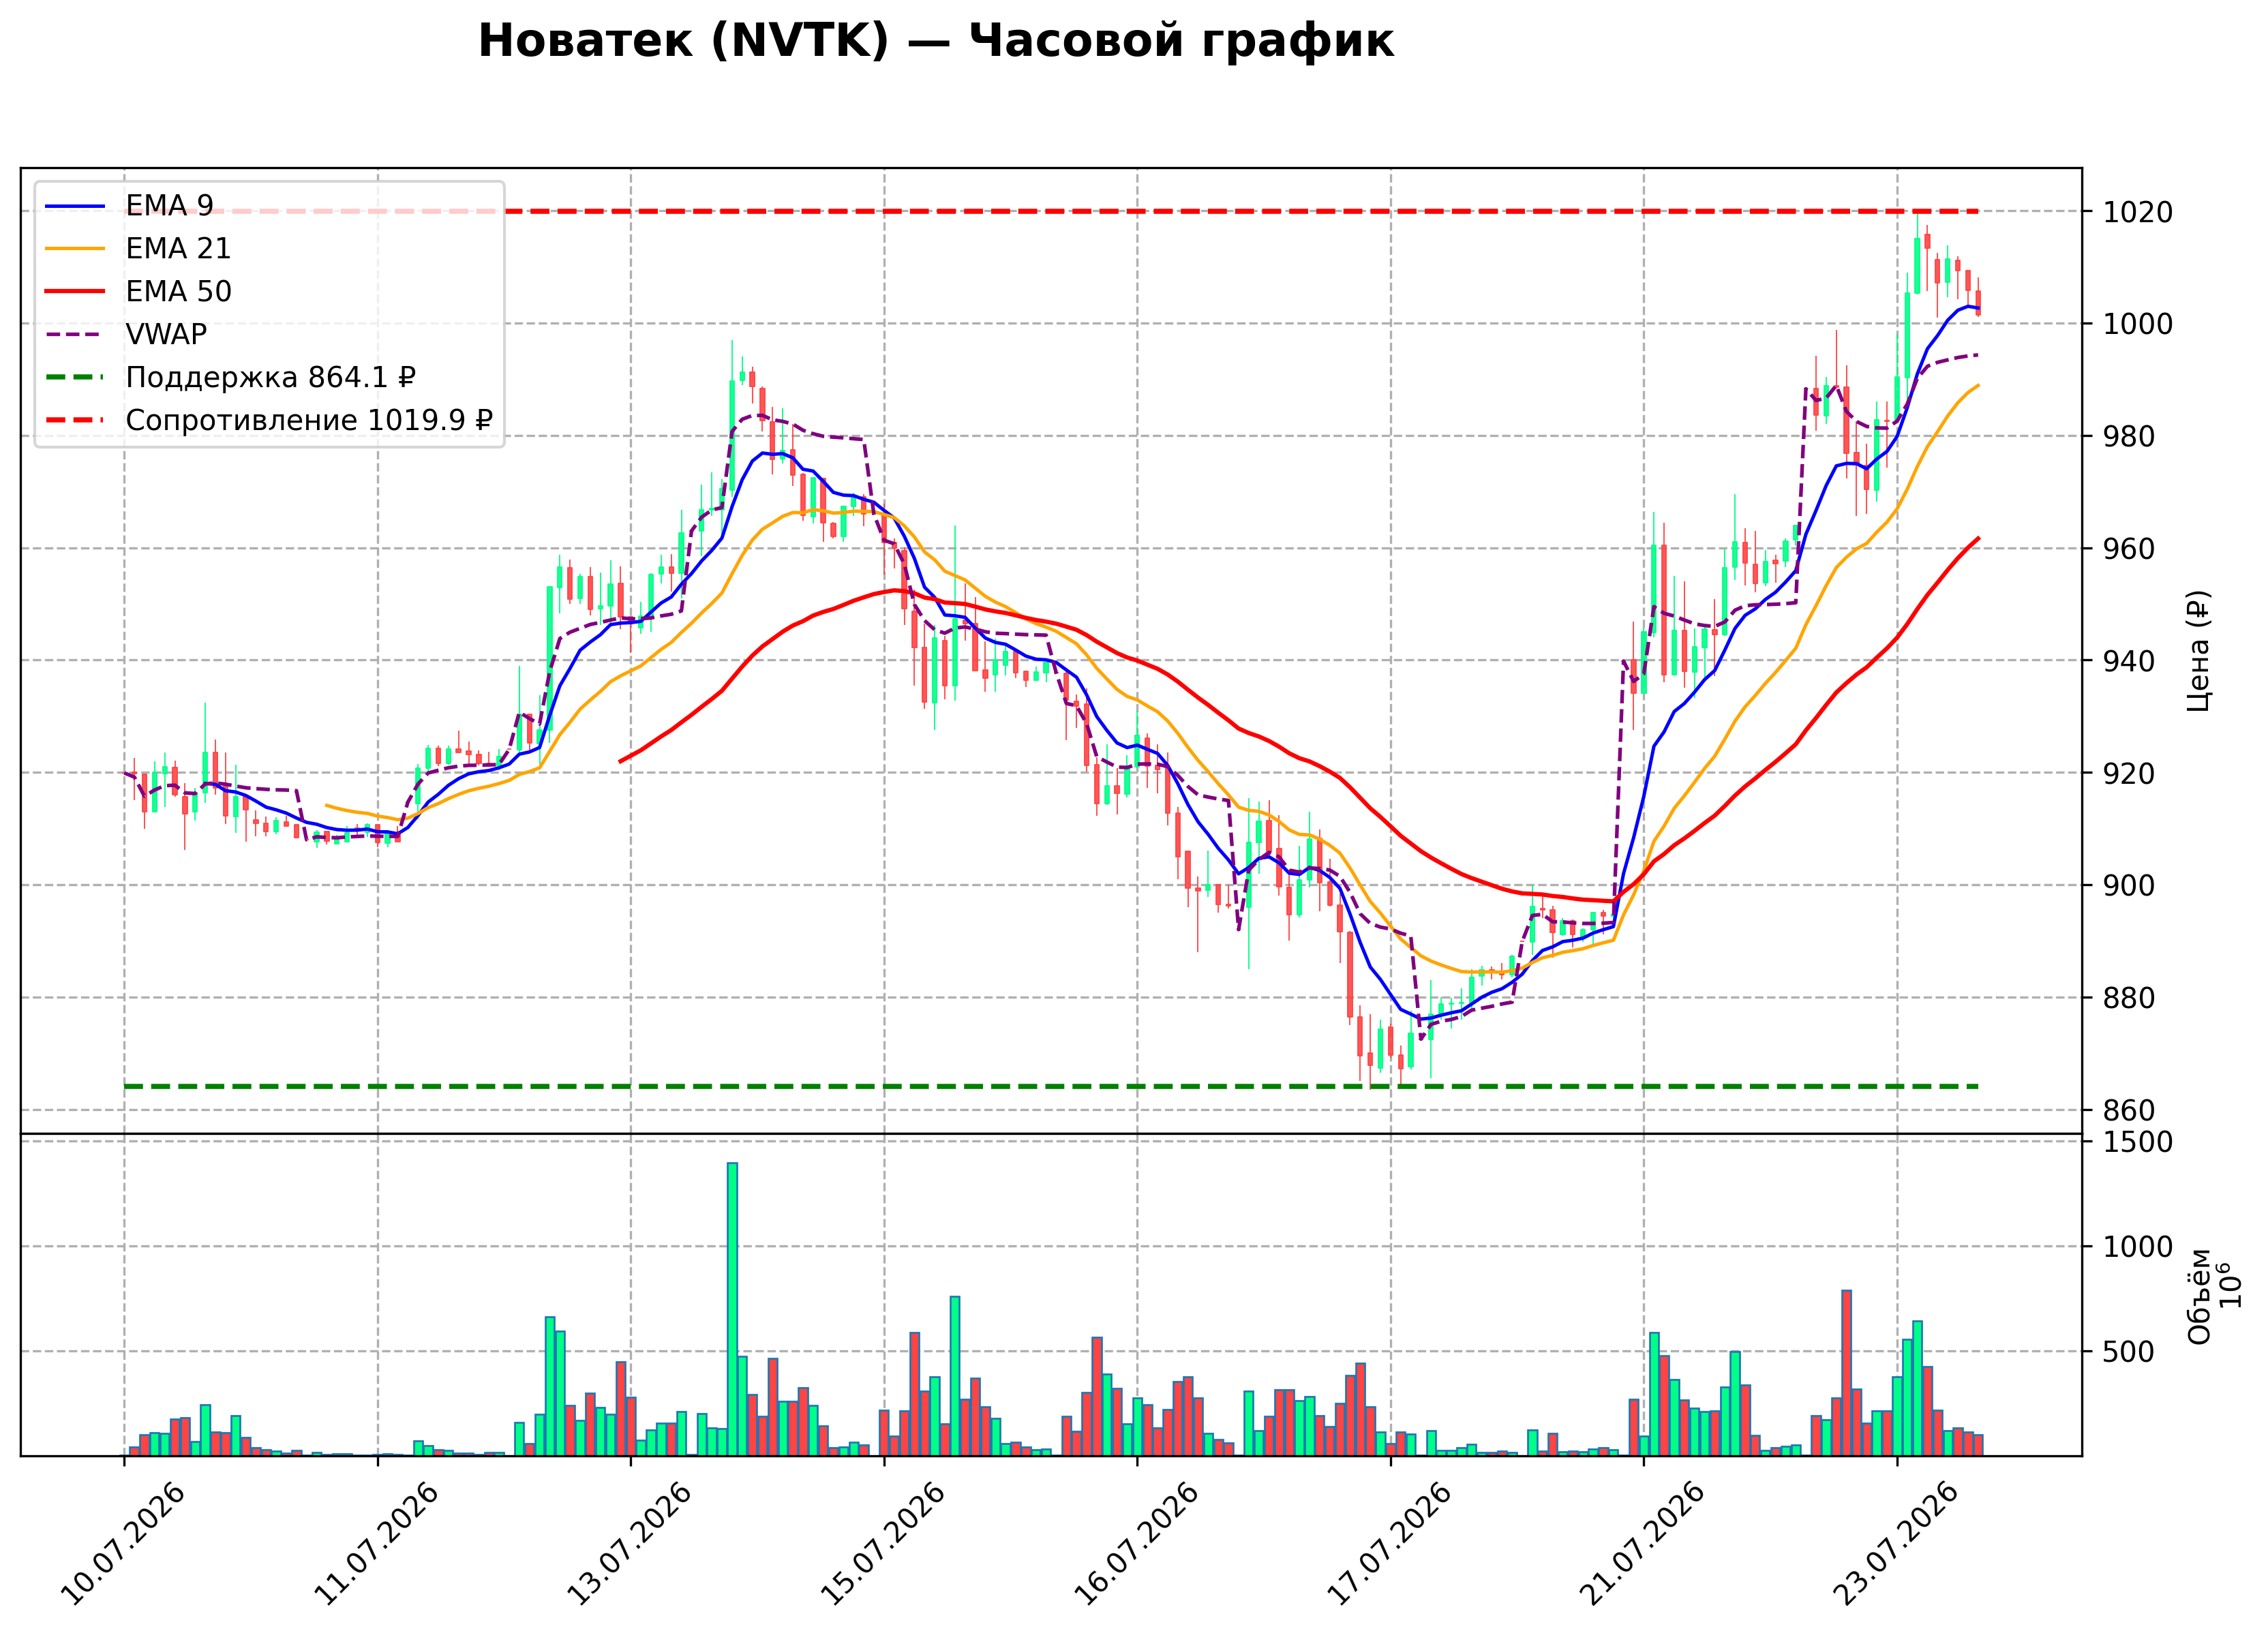Click the green dashed Поддержка legend line sample
Image resolution: width=2268 pixels, height=1631 pixels.
coord(75,377)
